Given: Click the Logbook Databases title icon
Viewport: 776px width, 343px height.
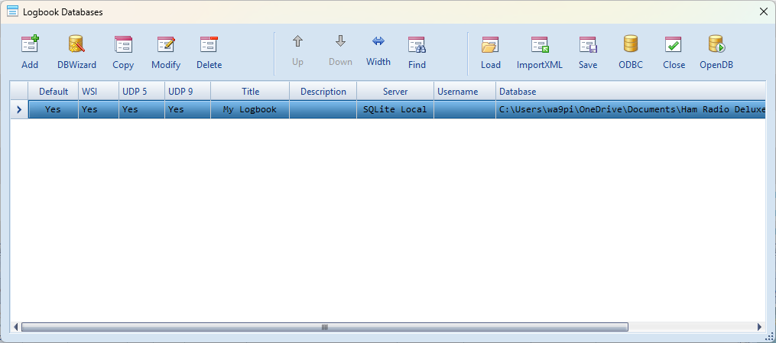Looking at the screenshot, I should click(12, 12).
